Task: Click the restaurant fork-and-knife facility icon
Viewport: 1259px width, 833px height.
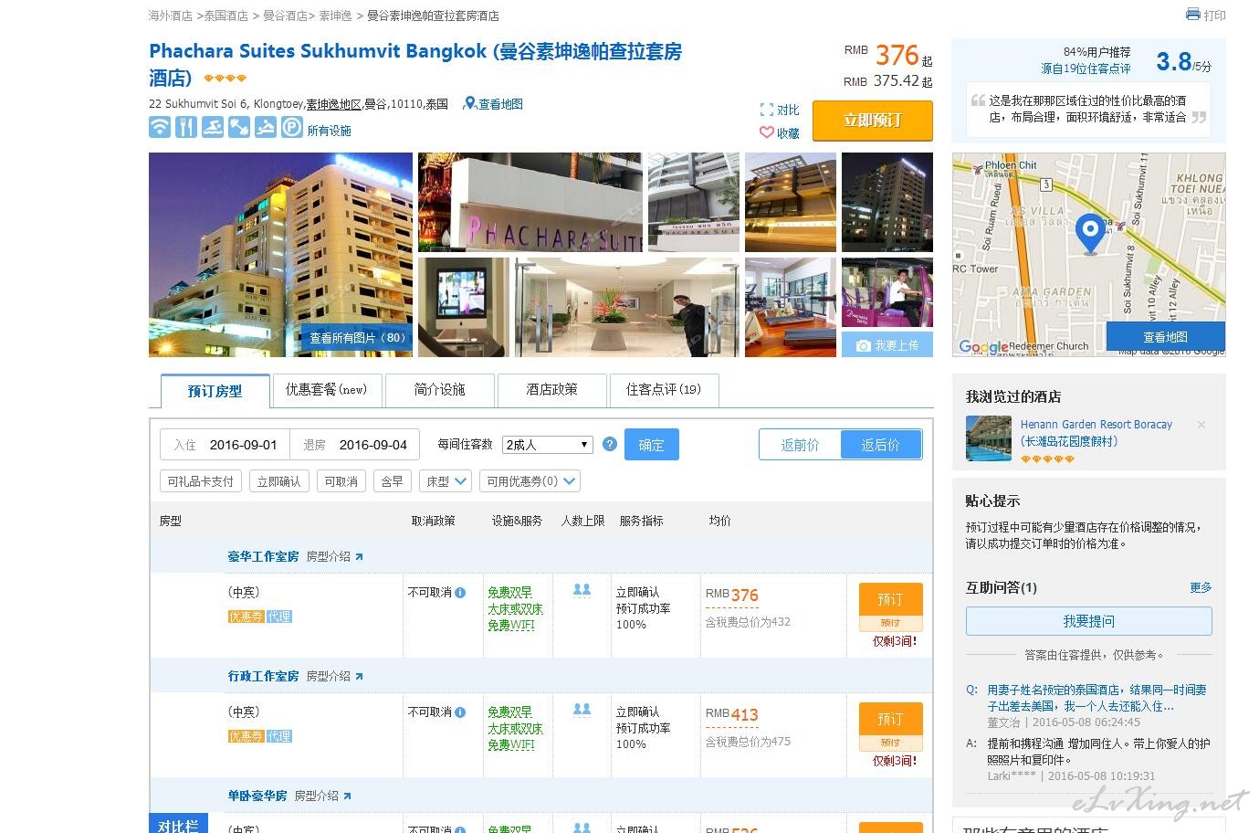Action: coord(186,127)
